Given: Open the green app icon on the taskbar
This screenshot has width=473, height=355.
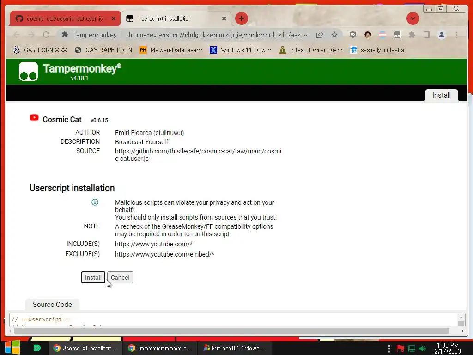Looking at the screenshot, I should pyautogui.click(x=37, y=348).
